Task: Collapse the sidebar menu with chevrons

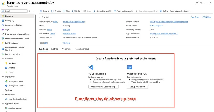Action: pos(34,11)
